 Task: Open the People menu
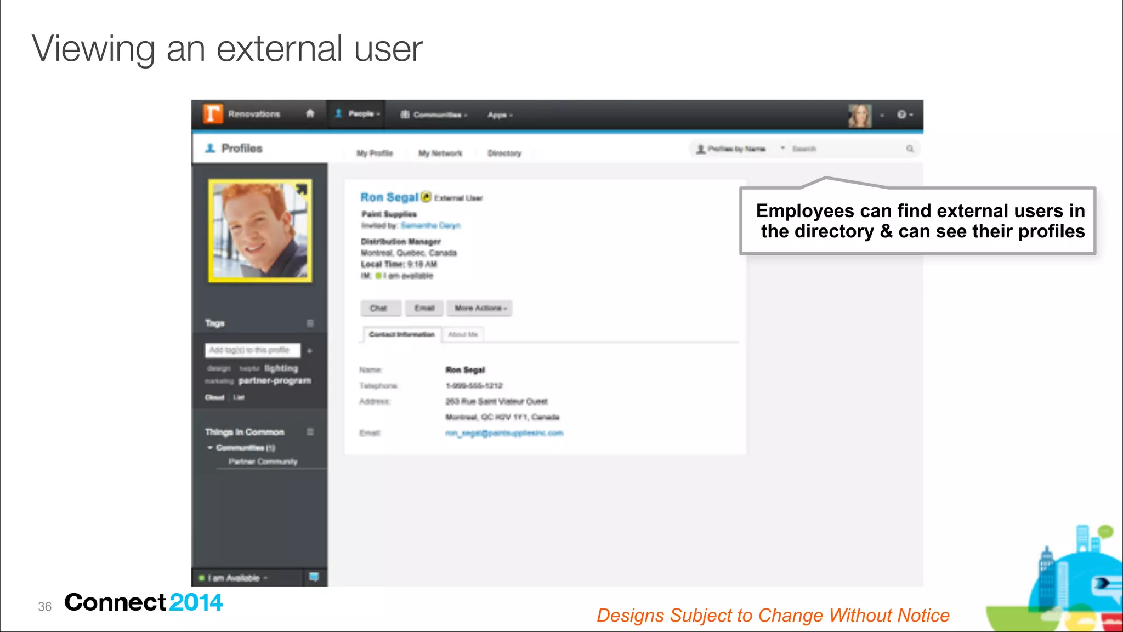click(x=357, y=114)
